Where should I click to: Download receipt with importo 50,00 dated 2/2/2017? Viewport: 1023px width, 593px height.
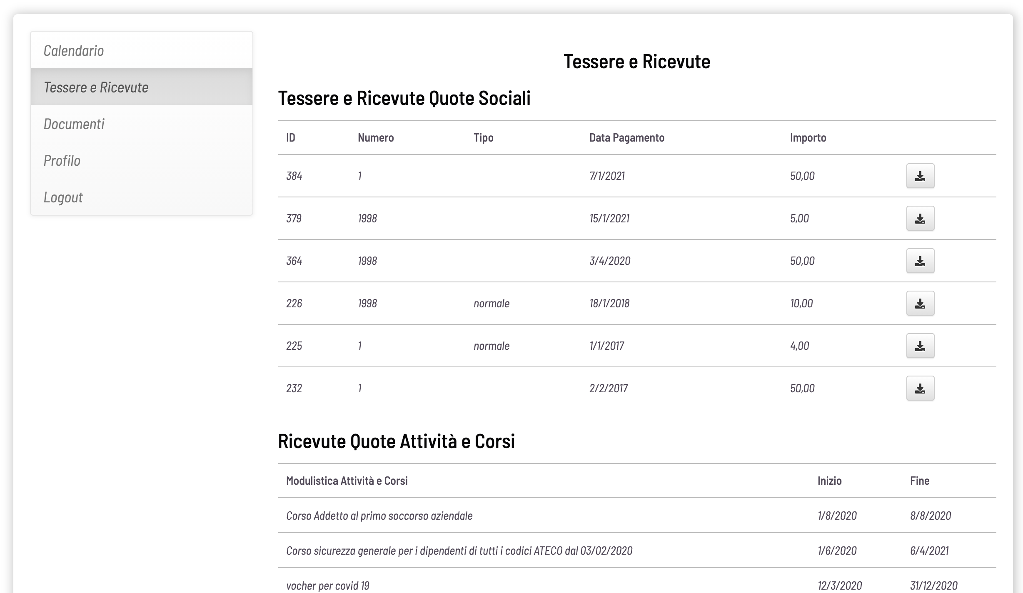(920, 388)
